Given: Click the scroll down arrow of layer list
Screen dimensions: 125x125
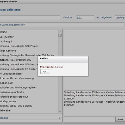Looking at the screenshot, I should pyautogui.click(x=60, y=111).
